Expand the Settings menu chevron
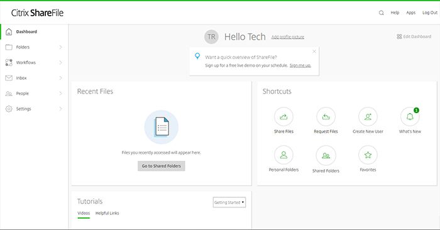 (x=60, y=109)
